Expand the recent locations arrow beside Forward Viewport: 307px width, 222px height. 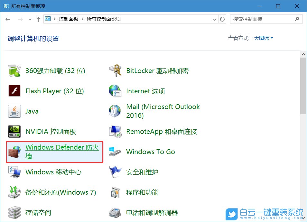[30, 19]
